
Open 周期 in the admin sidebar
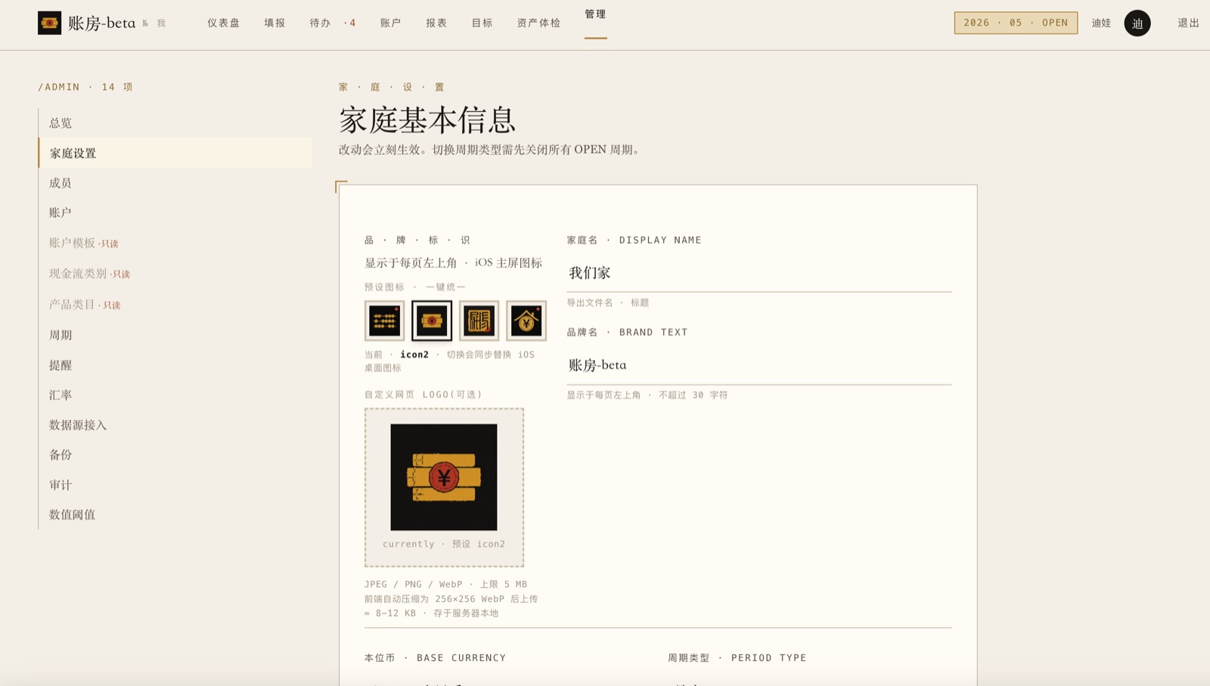click(175, 335)
